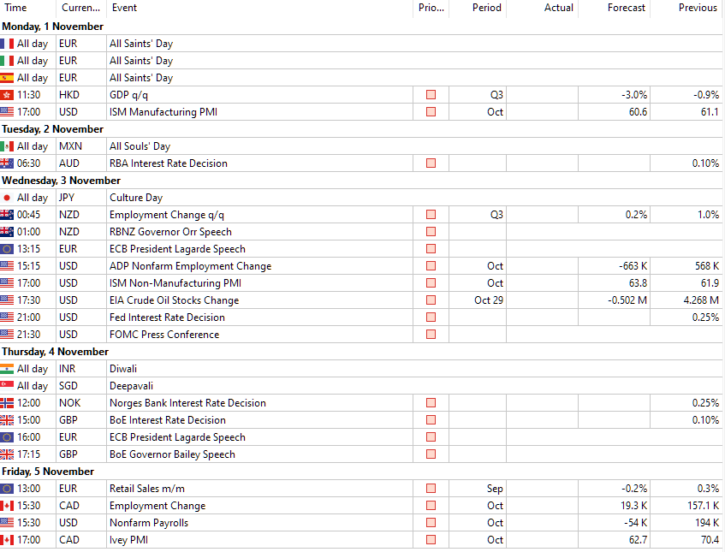
Task: Click the Mexico flag on All Souls' Day row
Action: pyautogui.click(x=7, y=146)
